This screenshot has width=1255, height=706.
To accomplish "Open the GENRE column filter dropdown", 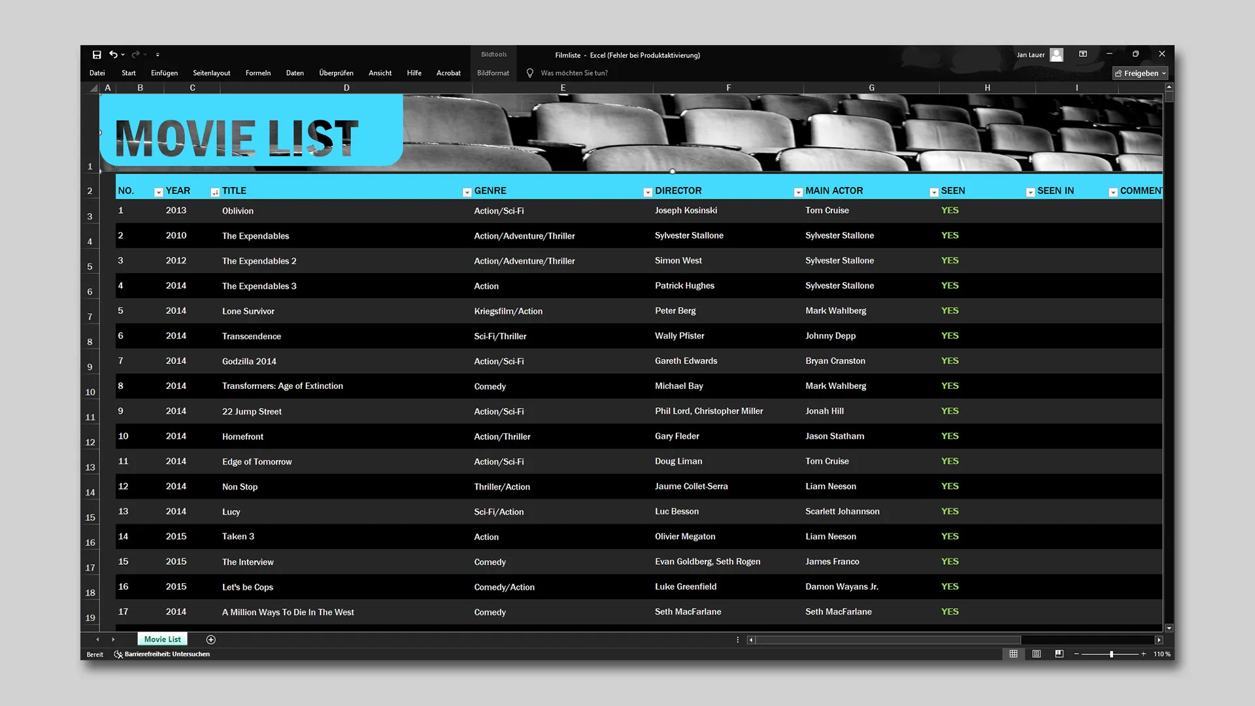I will click(x=648, y=192).
